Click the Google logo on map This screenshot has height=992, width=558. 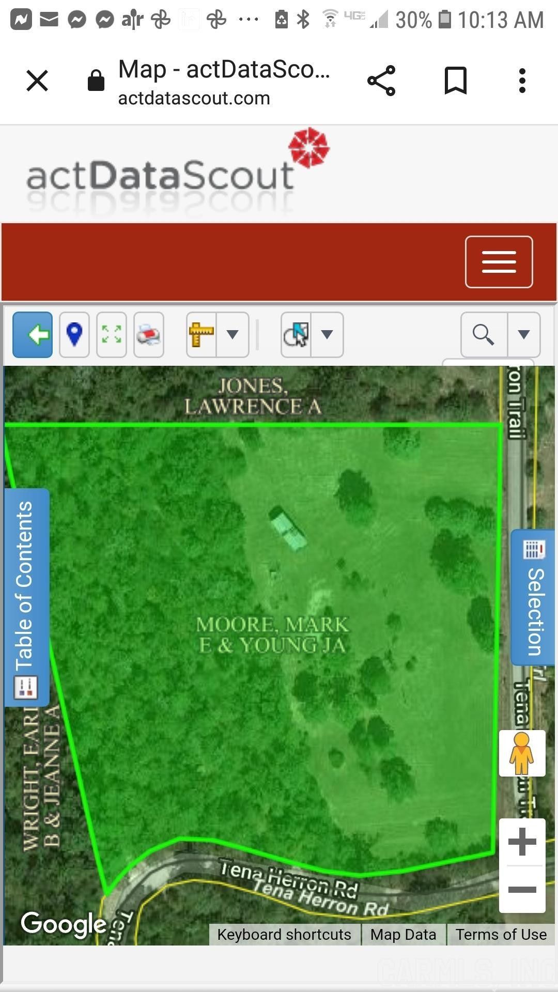[64, 924]
